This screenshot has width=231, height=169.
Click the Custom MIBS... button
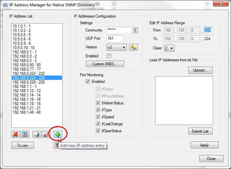[x=105, y=64]
